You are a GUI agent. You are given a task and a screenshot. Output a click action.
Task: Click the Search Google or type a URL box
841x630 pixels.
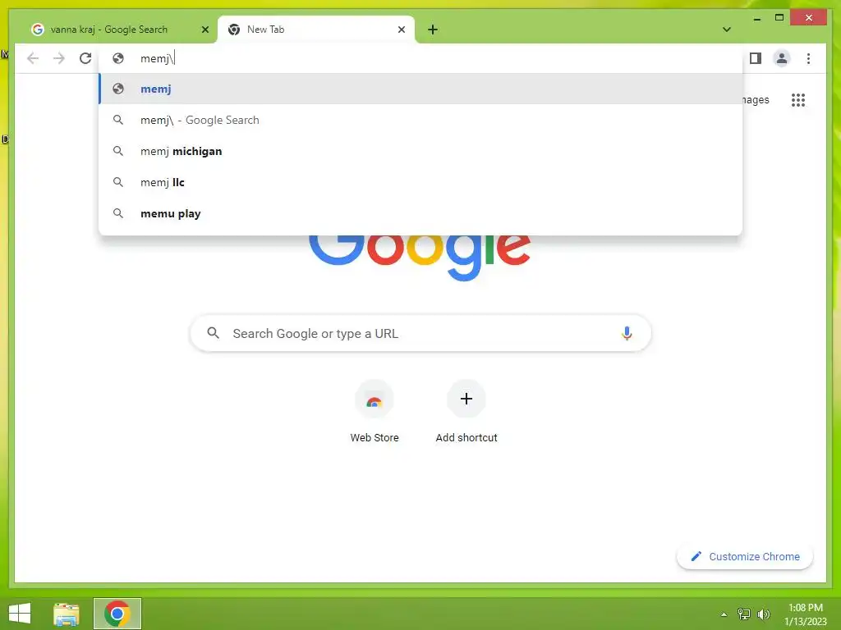[421, 333]
